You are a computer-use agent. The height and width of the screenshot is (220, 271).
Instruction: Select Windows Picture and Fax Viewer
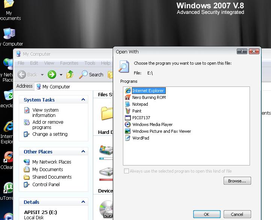[x=158, y=131]
